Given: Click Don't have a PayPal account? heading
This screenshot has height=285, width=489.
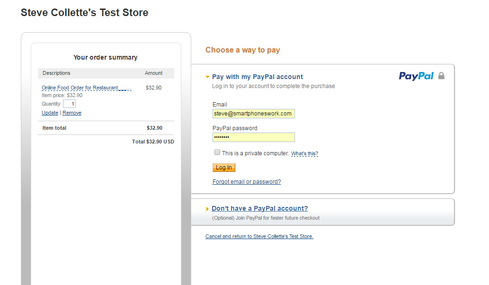Looking at the screenshot, I should click(260, 208).
